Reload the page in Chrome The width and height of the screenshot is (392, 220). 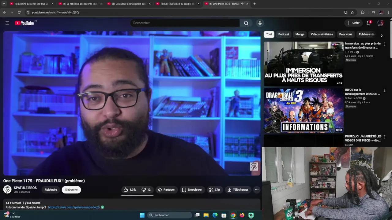[x=19, y=12]
